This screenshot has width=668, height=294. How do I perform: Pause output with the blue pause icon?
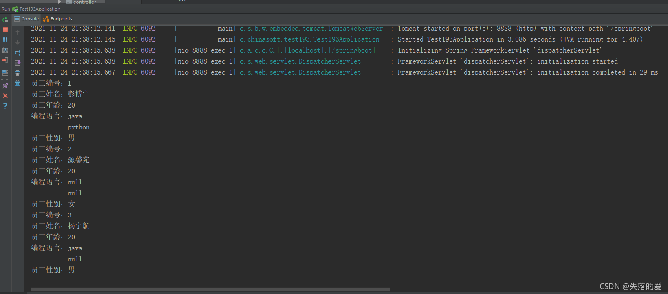point(5,40)
